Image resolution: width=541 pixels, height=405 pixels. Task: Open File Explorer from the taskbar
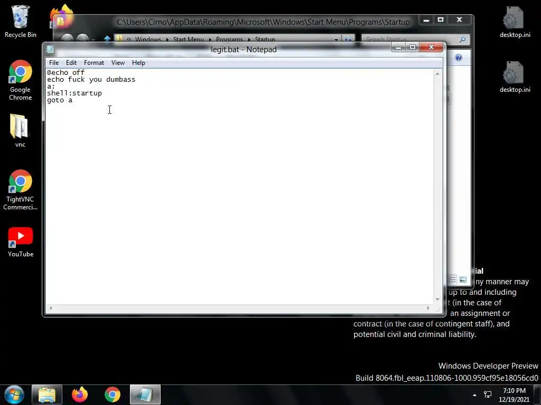click(x=47, y=394)
